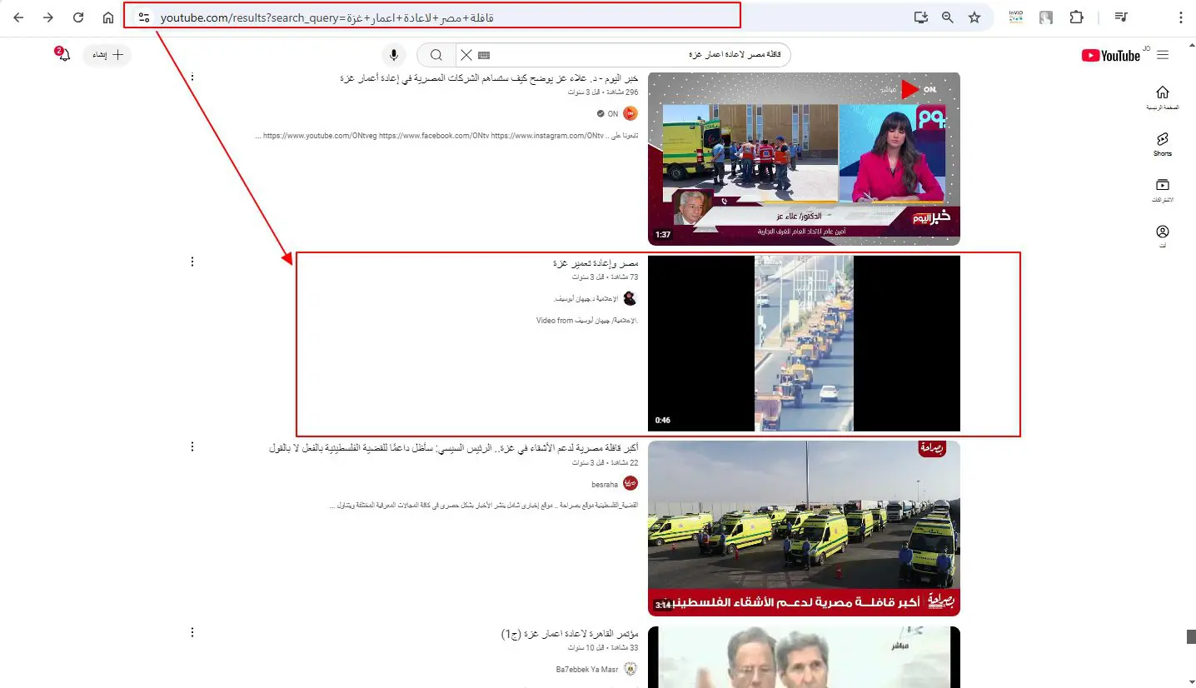Open the Chrome three-dot menu

[x=1180, y=17]
